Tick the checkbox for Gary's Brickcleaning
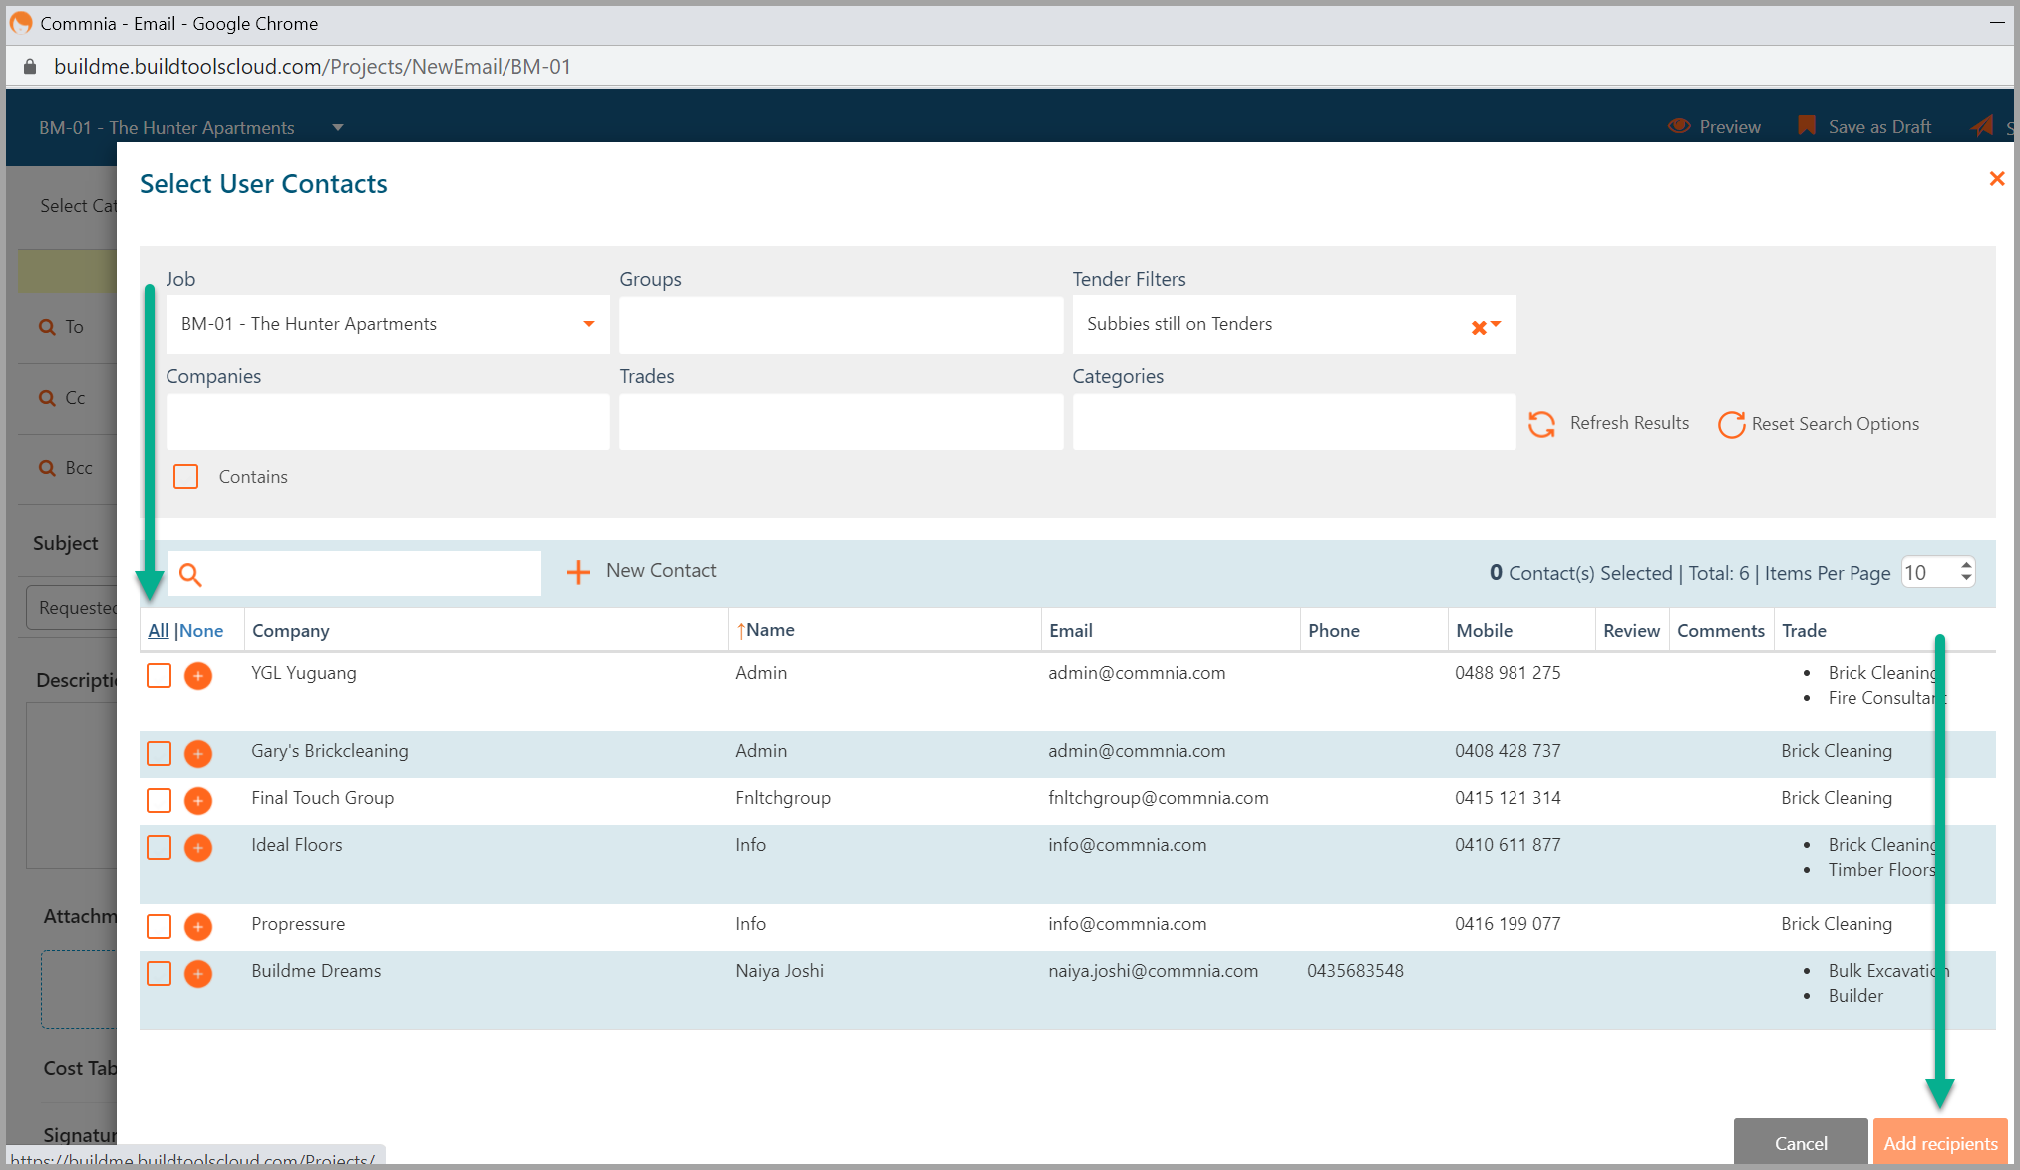This screenshot has height=1170, width=2020. (159, 754)
